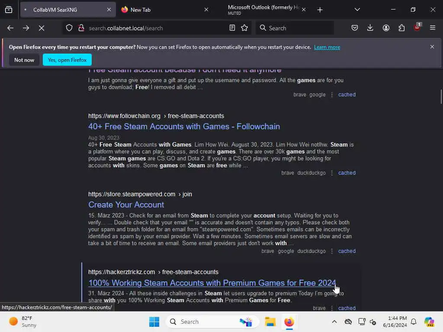Viewport: 443px width, 332px height.
Task: Click the Not now button
Action: [x=24, y=60]
